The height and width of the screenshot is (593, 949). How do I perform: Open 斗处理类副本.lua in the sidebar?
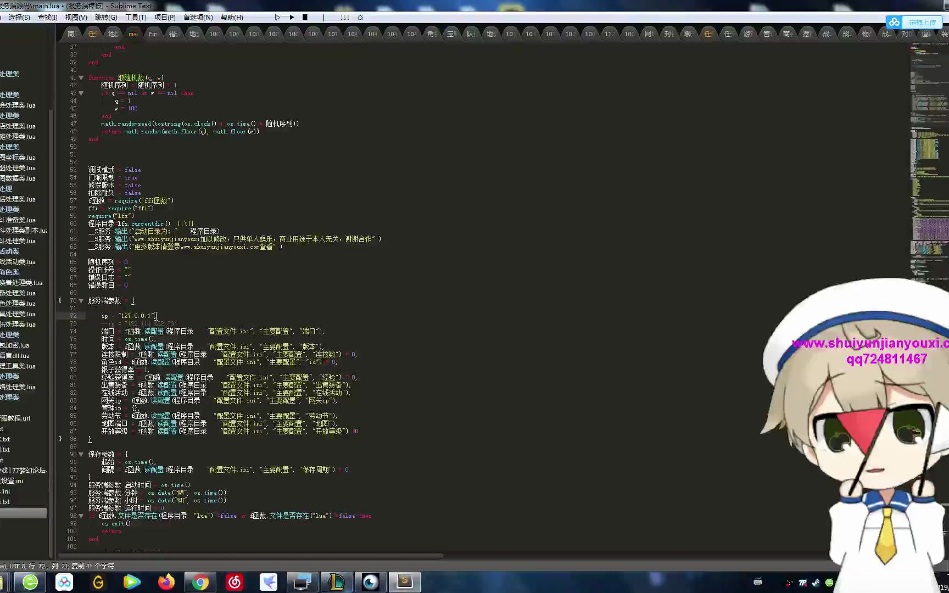23,231
